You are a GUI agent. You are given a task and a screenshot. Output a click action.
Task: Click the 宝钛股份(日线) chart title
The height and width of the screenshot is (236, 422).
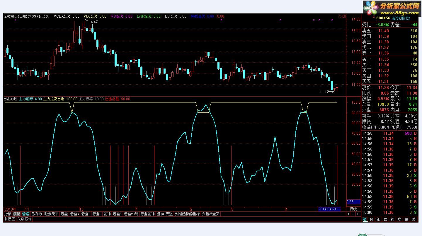15,16
